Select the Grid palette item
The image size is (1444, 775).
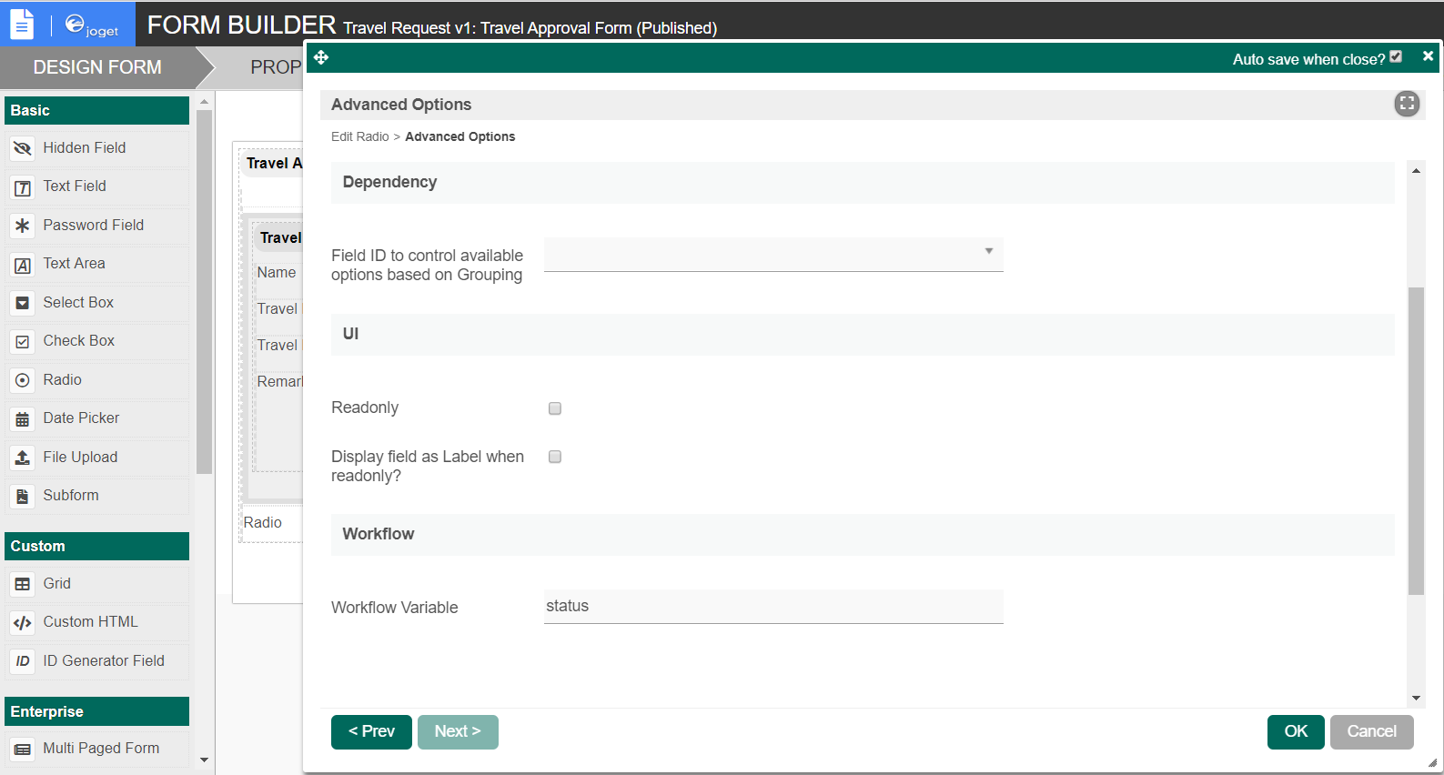pyautogui.click(x=97, y=584)
